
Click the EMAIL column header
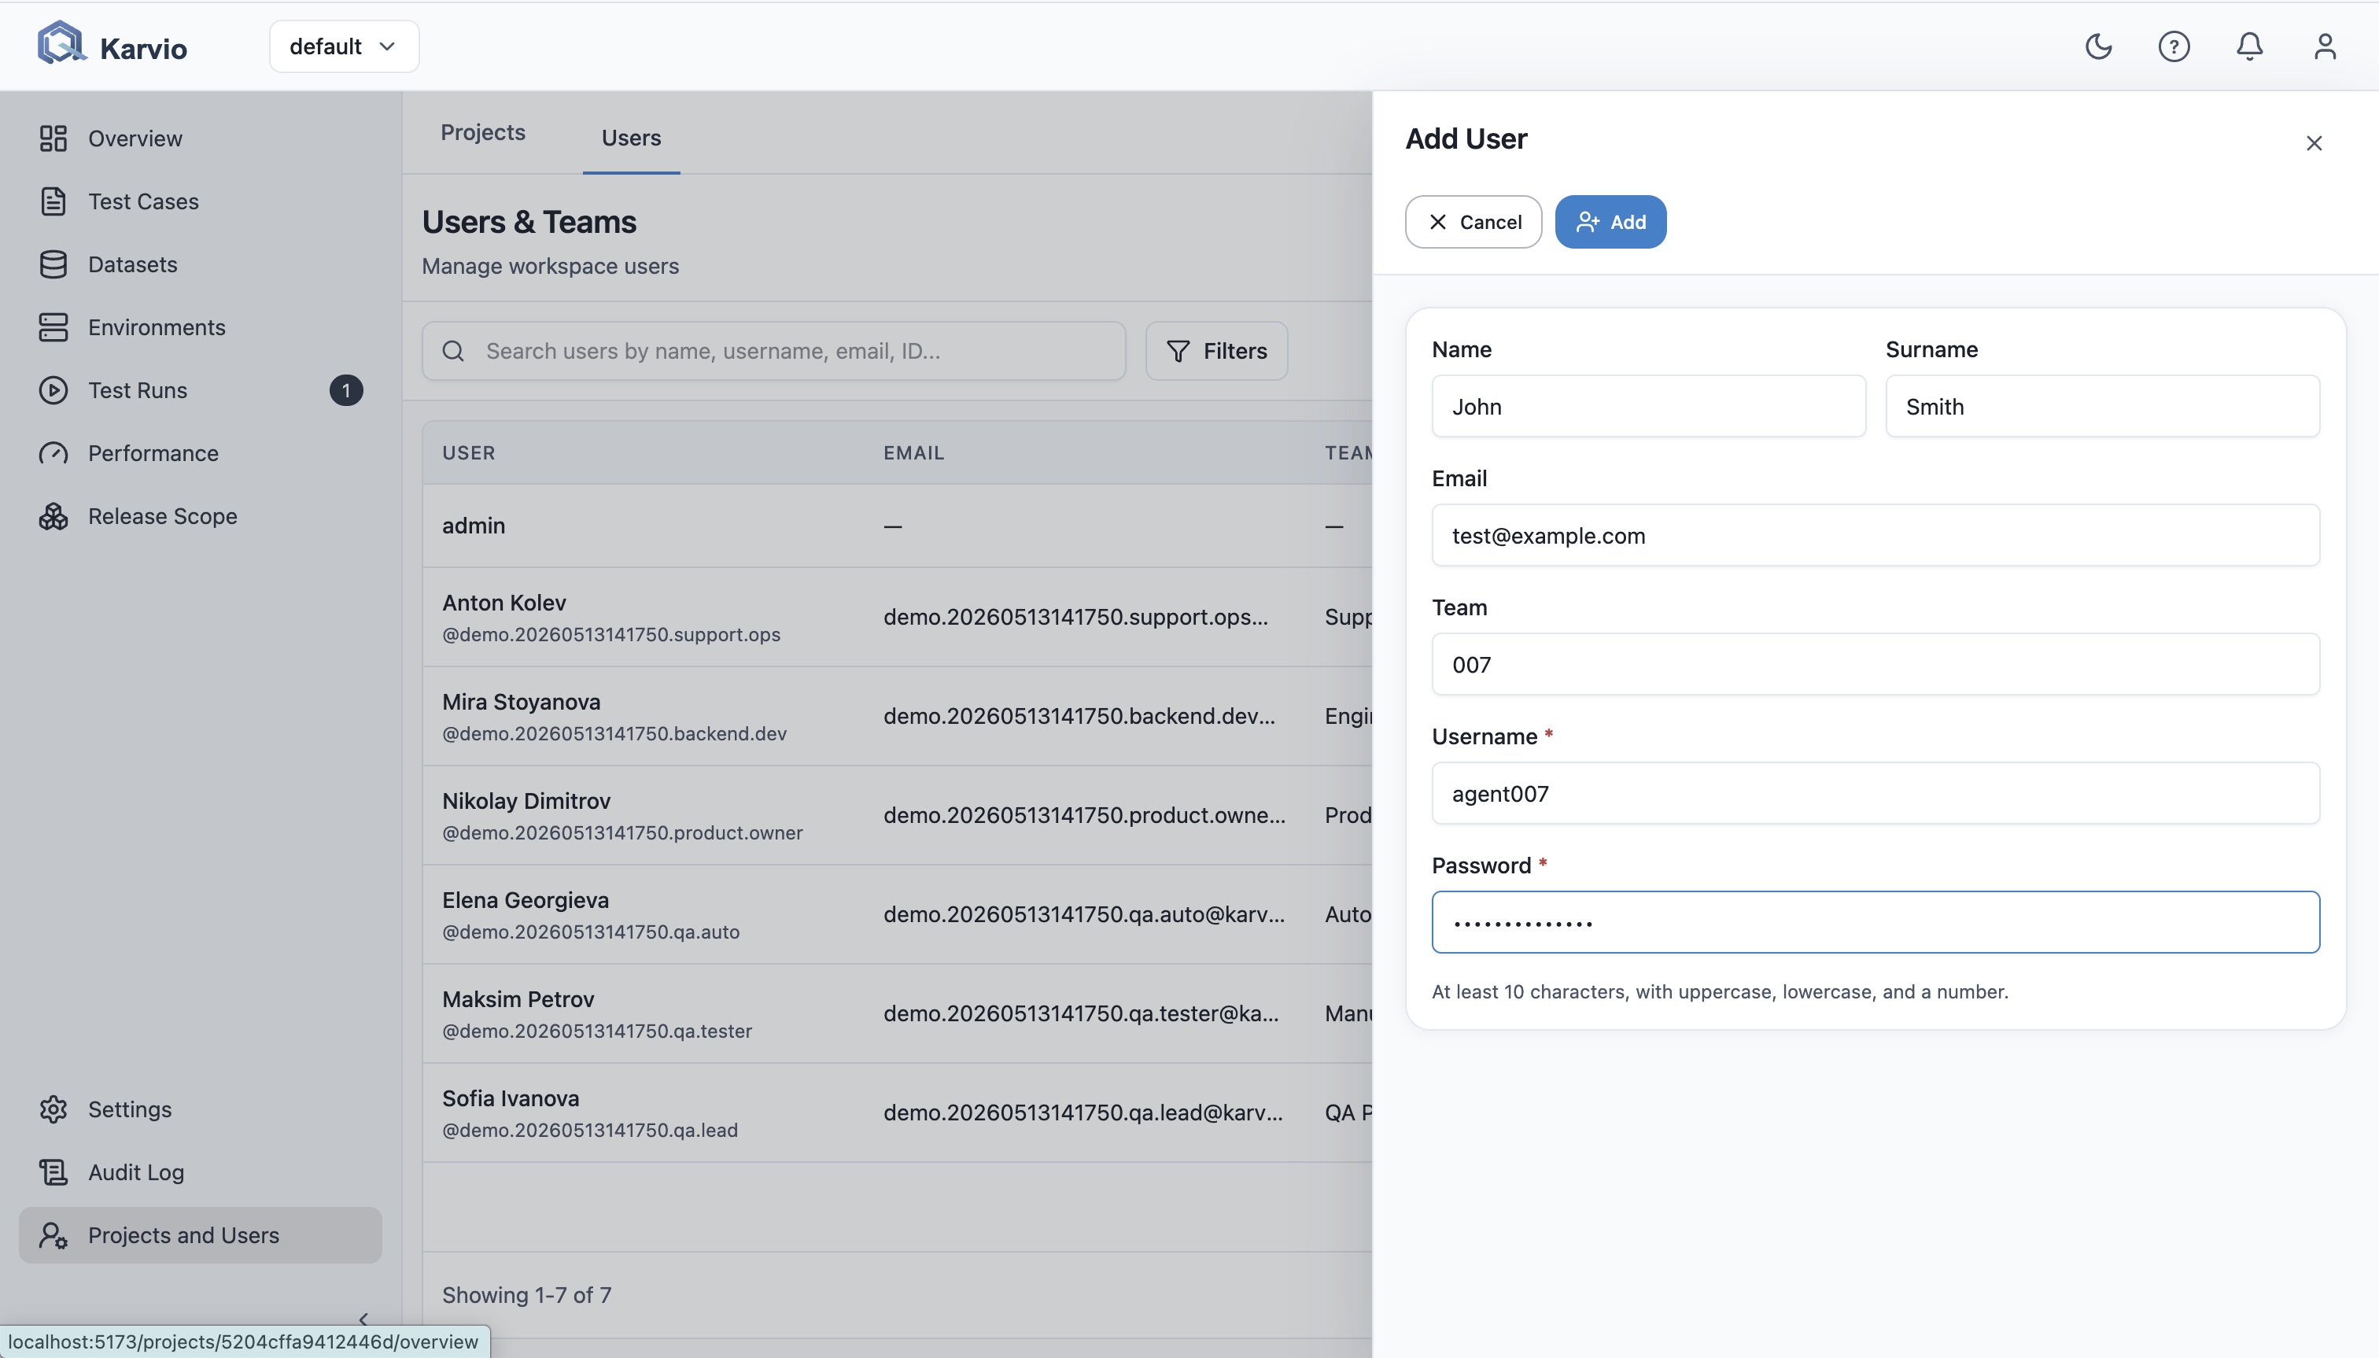(x=914, y=453)
